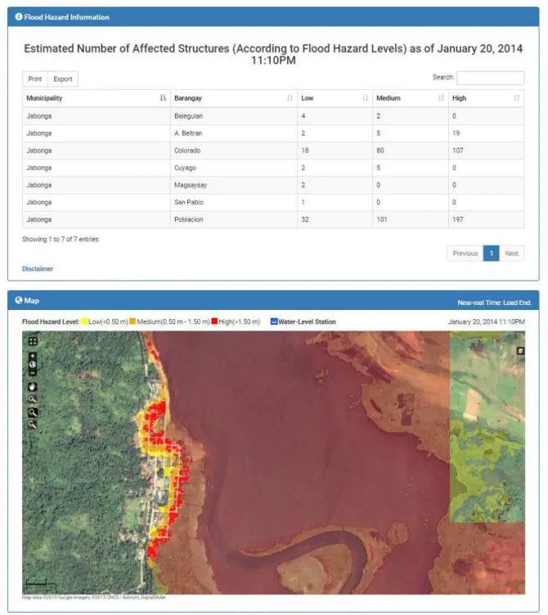548x615 pixels.
Task: Select page 1 in pagination
Action: (491, 254)
